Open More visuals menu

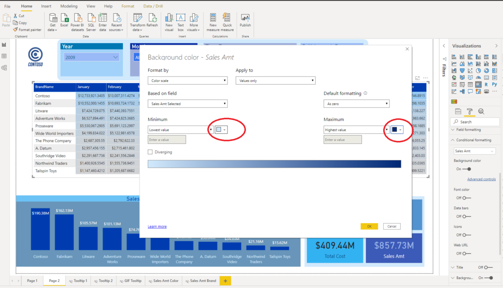coord(194,22)
